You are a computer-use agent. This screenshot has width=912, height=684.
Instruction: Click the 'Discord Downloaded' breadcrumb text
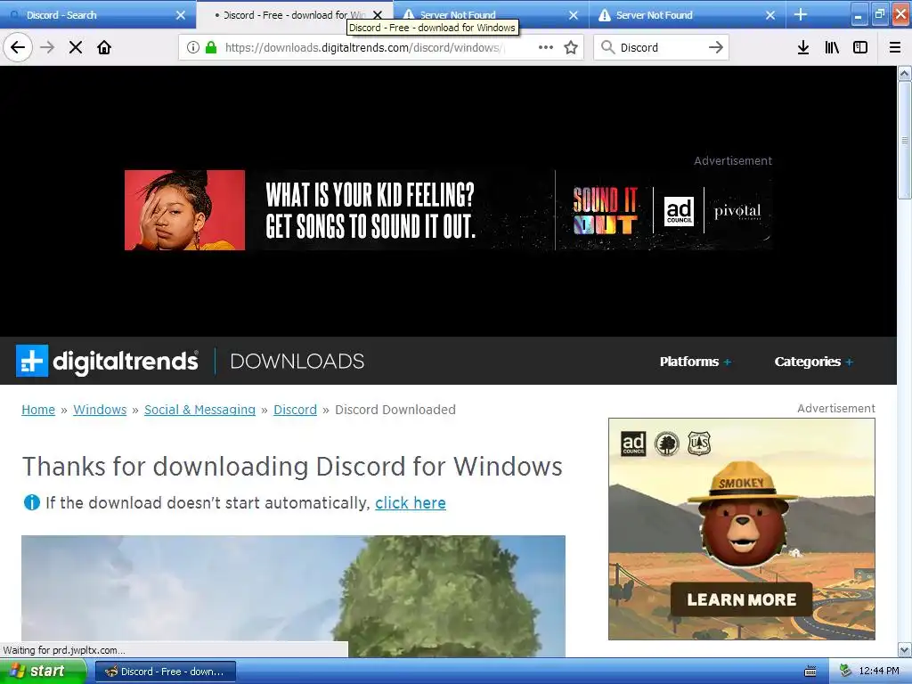(395, 410)
